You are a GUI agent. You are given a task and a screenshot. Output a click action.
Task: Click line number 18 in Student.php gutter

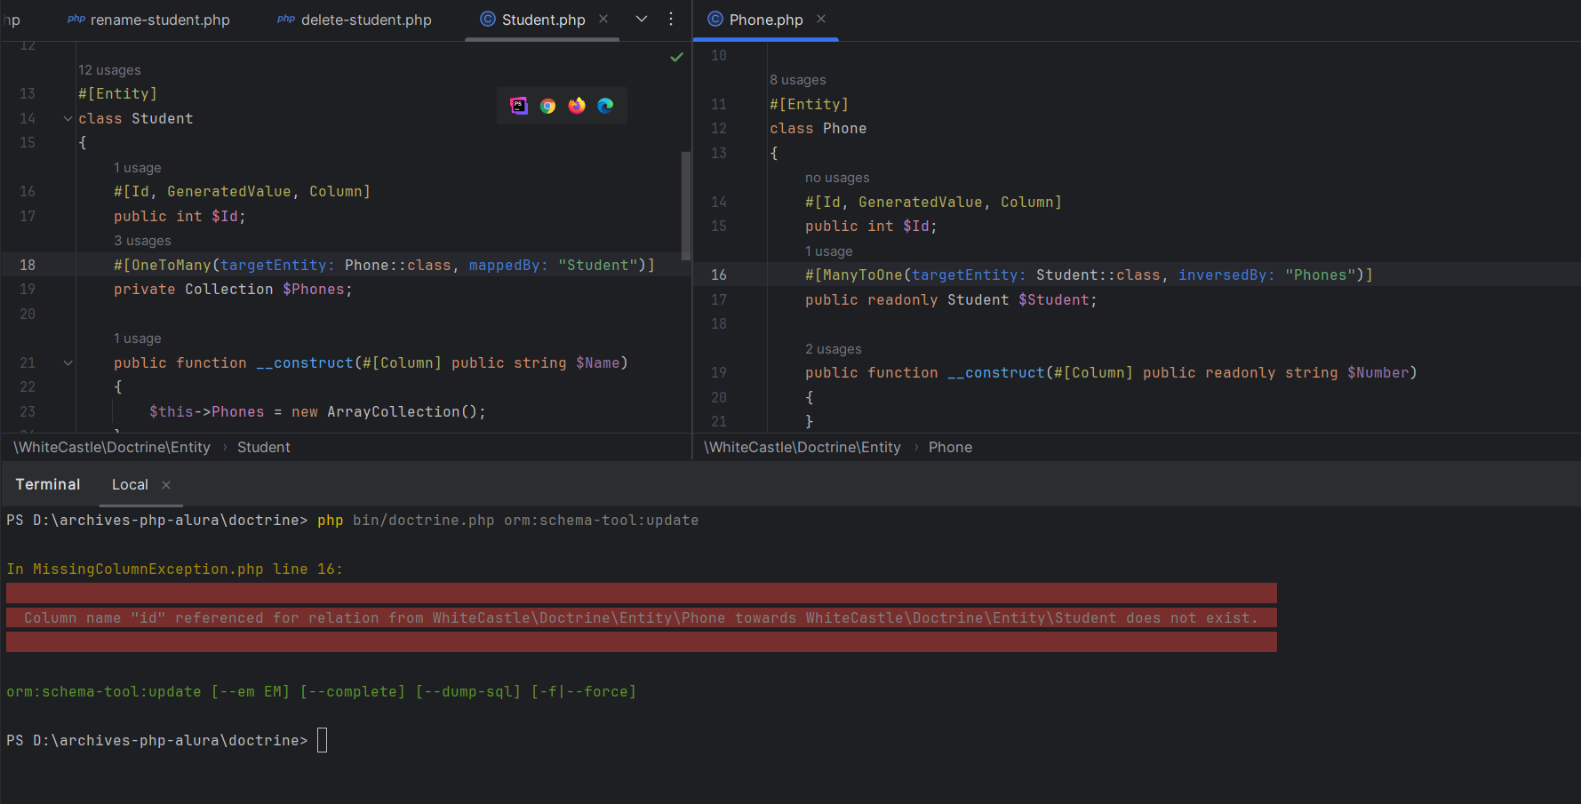tap(28, 265)
